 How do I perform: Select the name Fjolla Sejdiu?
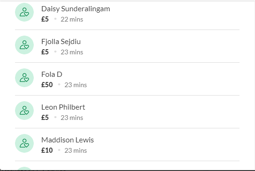61,42
